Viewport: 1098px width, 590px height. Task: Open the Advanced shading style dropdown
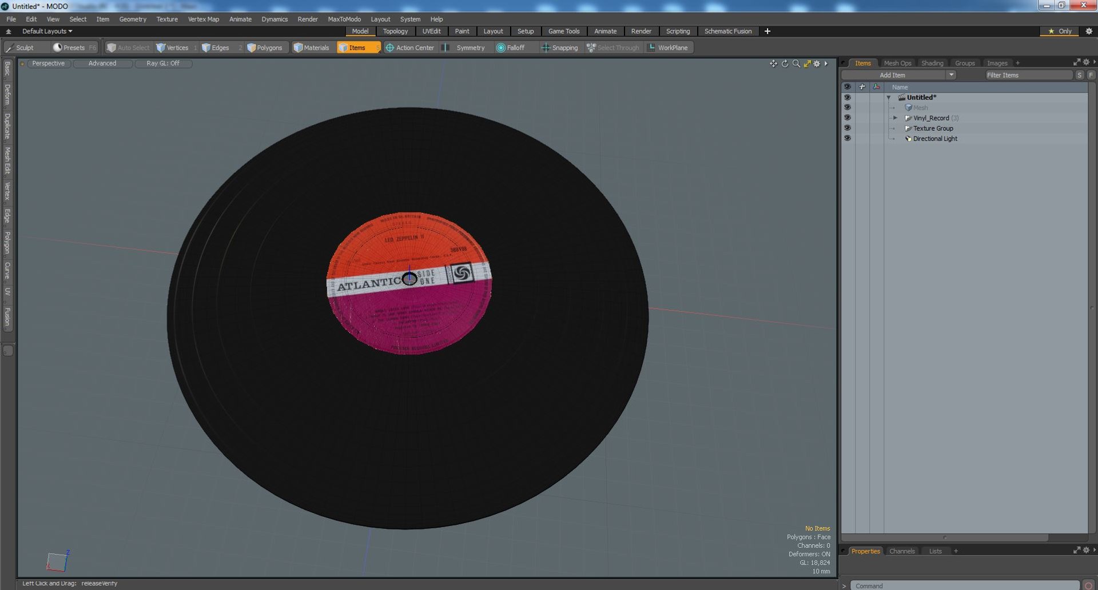pyautogui.click(x=102, y=63)
